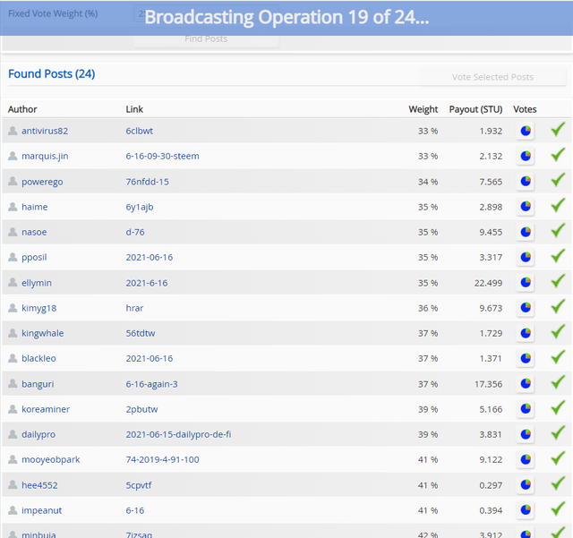Click green checkmark in antivirus82 row
573x538 pixels.
558,130
